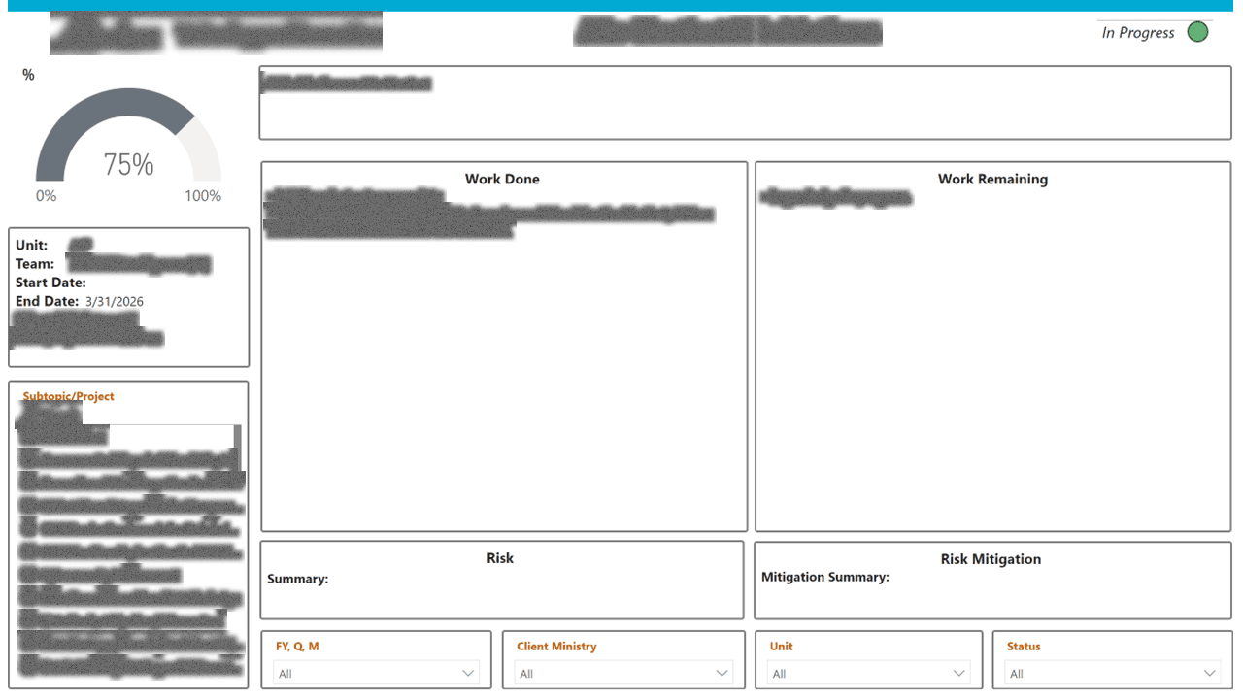
Task: Click the Risk Mitigation panel title
Action: click(992, 559)
